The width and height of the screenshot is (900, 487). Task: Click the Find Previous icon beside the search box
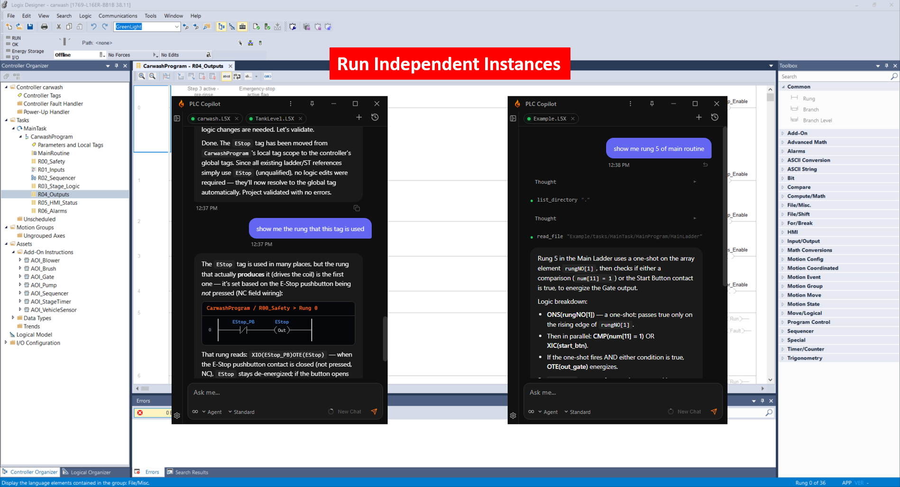point(186,27)
